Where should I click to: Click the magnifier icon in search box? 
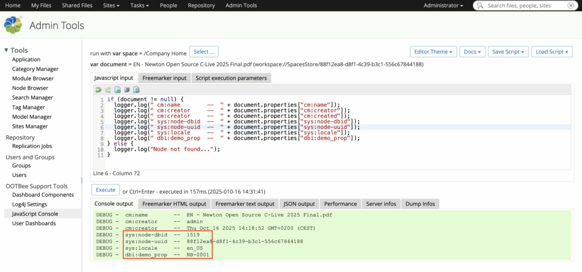481,6
